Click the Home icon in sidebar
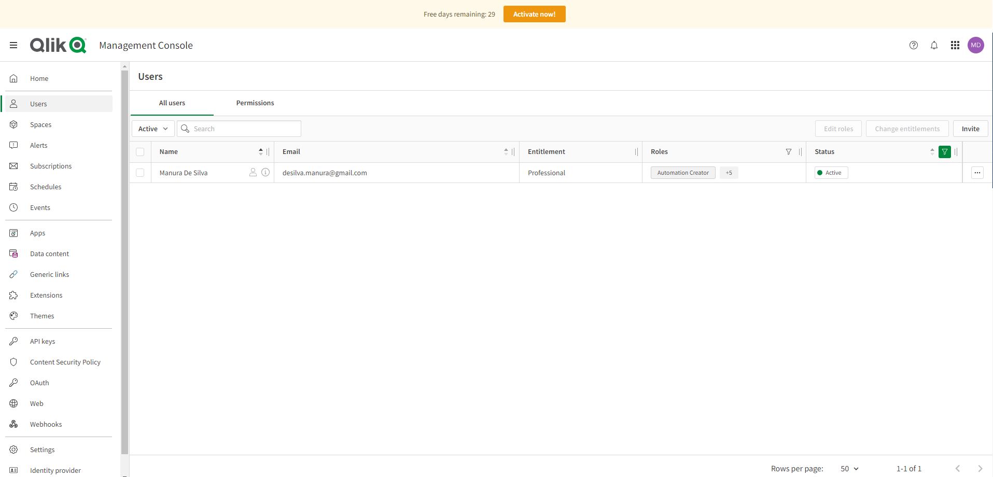Image resolution: width=993 pixels, height=477 pixels. 14,78
